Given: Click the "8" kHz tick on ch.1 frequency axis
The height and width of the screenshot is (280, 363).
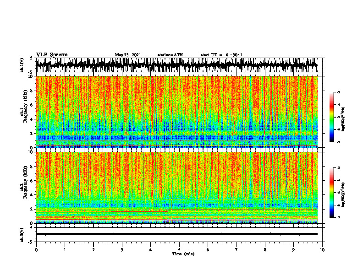Looking at the screenshot, I should pos(32,91).
